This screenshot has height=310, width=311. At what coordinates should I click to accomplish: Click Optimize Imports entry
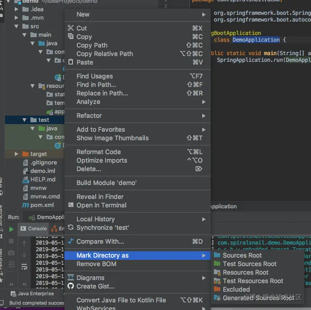coord(137,160)
